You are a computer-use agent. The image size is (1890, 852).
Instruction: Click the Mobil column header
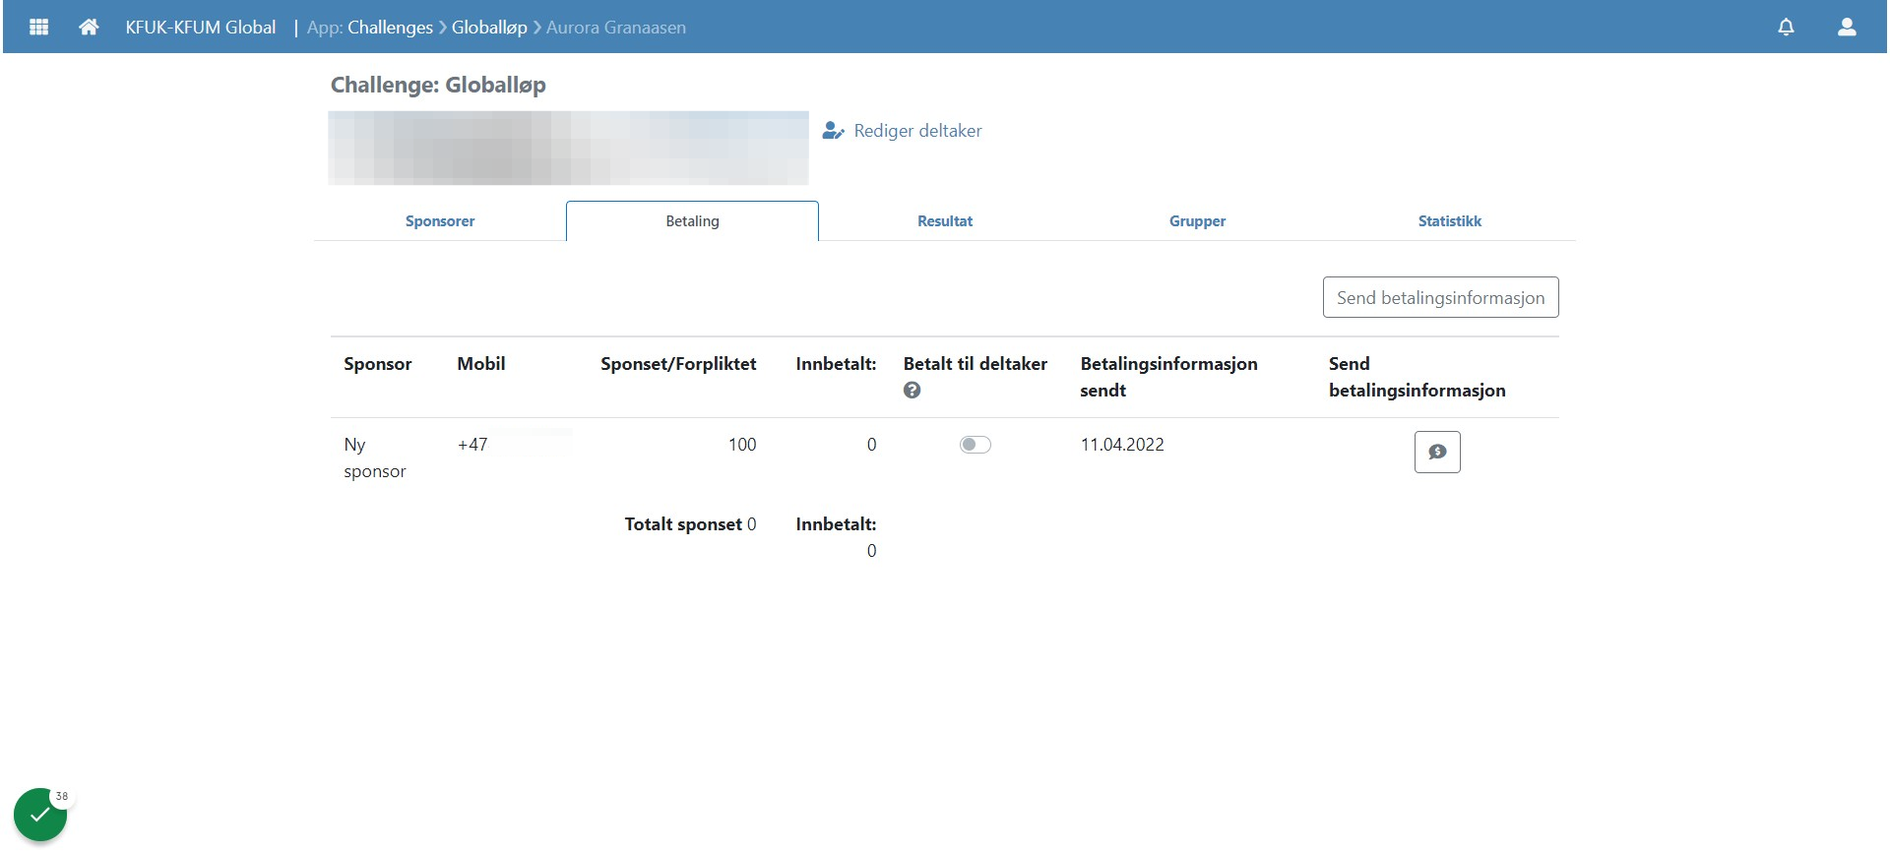pos(481,364)
